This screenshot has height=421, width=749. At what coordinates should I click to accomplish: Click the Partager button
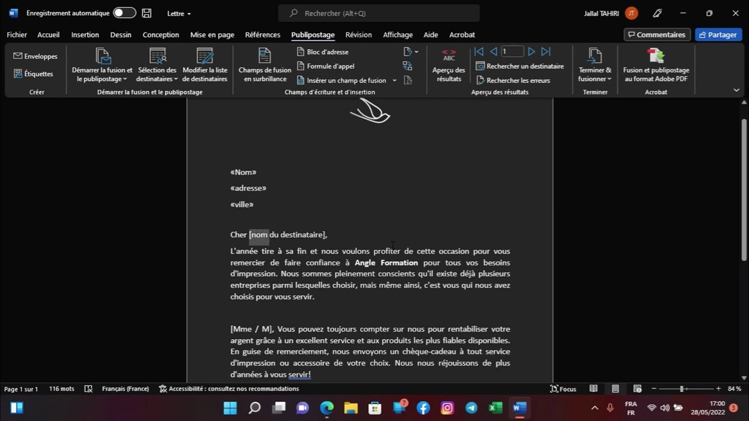click(719, 35)
